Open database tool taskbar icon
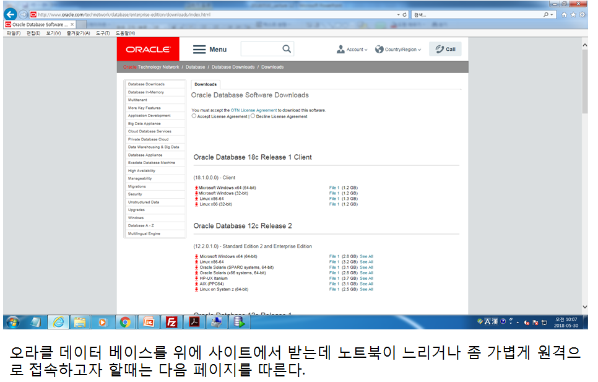598x382 pixels. point(239,323)
